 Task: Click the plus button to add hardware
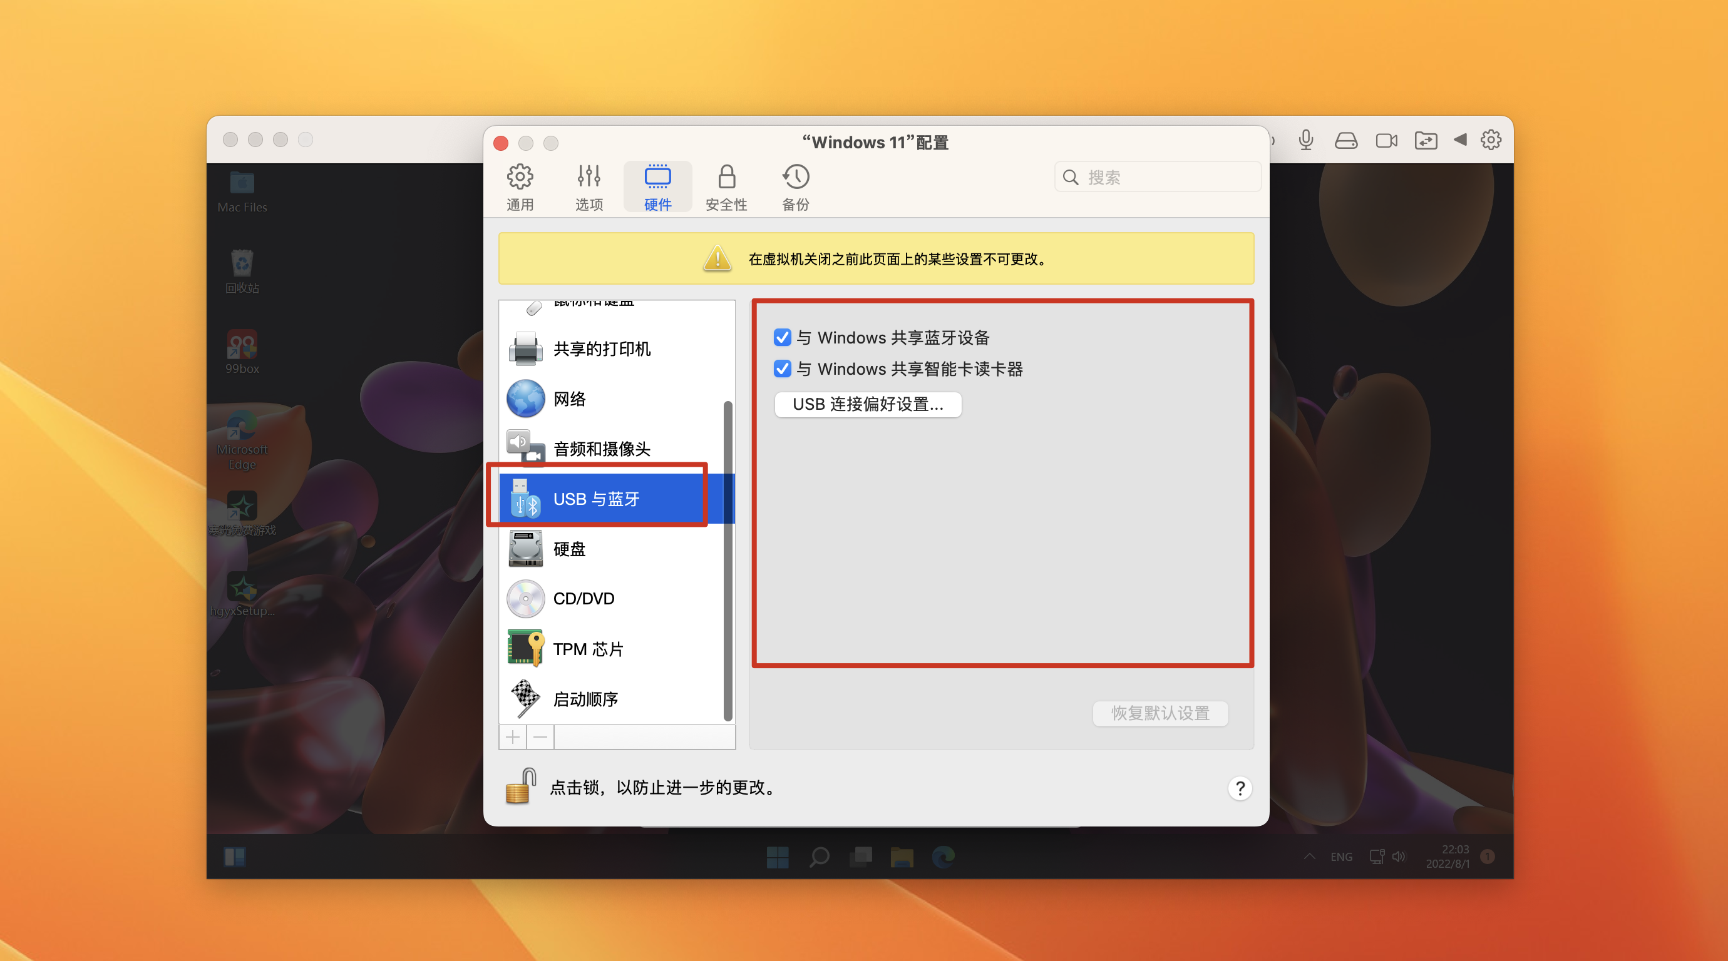point(513,737)
